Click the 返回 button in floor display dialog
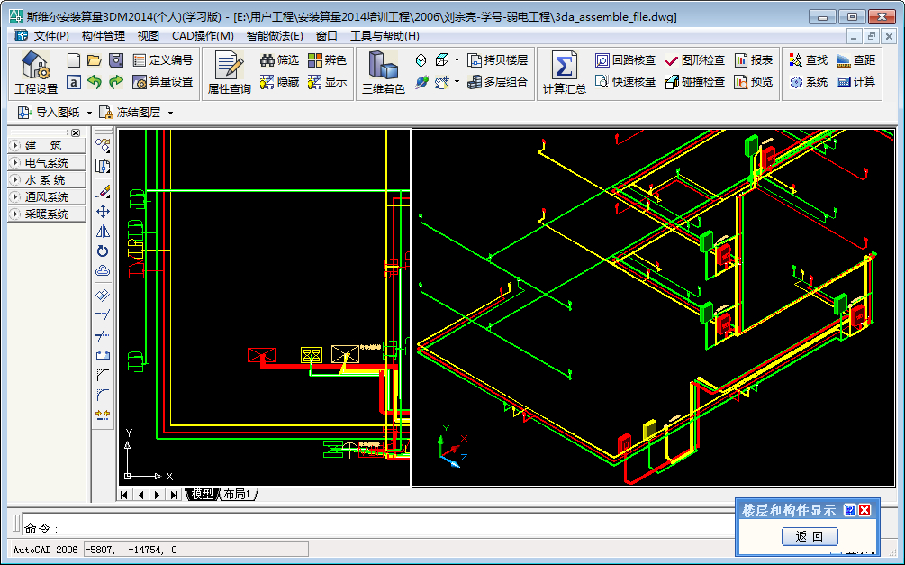Viewport: 905px width, 565px height. click(x=810, y=536)
